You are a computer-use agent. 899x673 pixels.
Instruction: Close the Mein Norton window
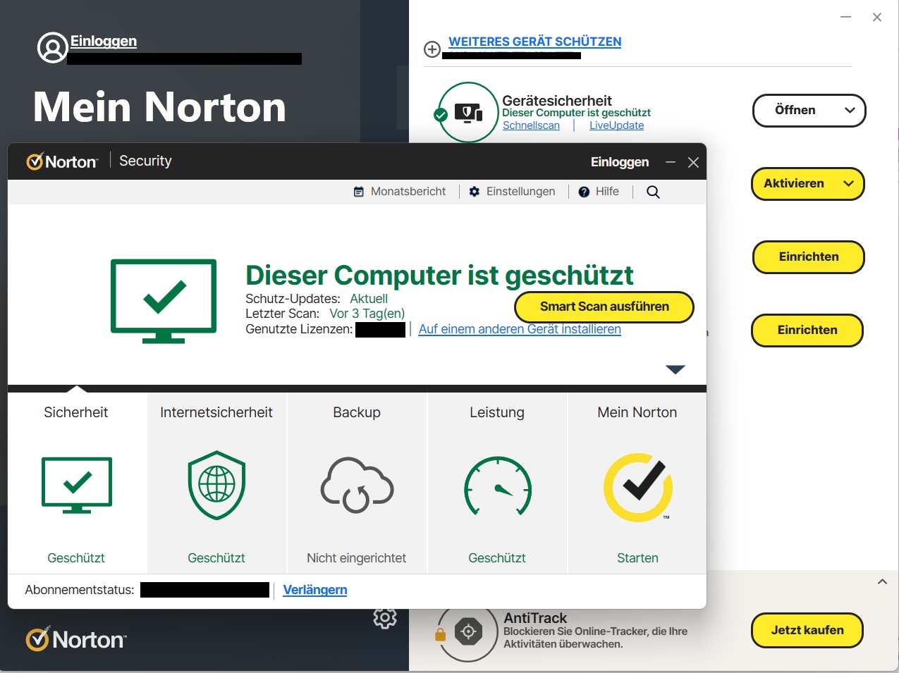877,17
